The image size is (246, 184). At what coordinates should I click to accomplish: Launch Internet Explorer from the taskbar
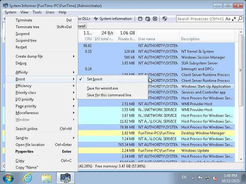tap(27, 178)
